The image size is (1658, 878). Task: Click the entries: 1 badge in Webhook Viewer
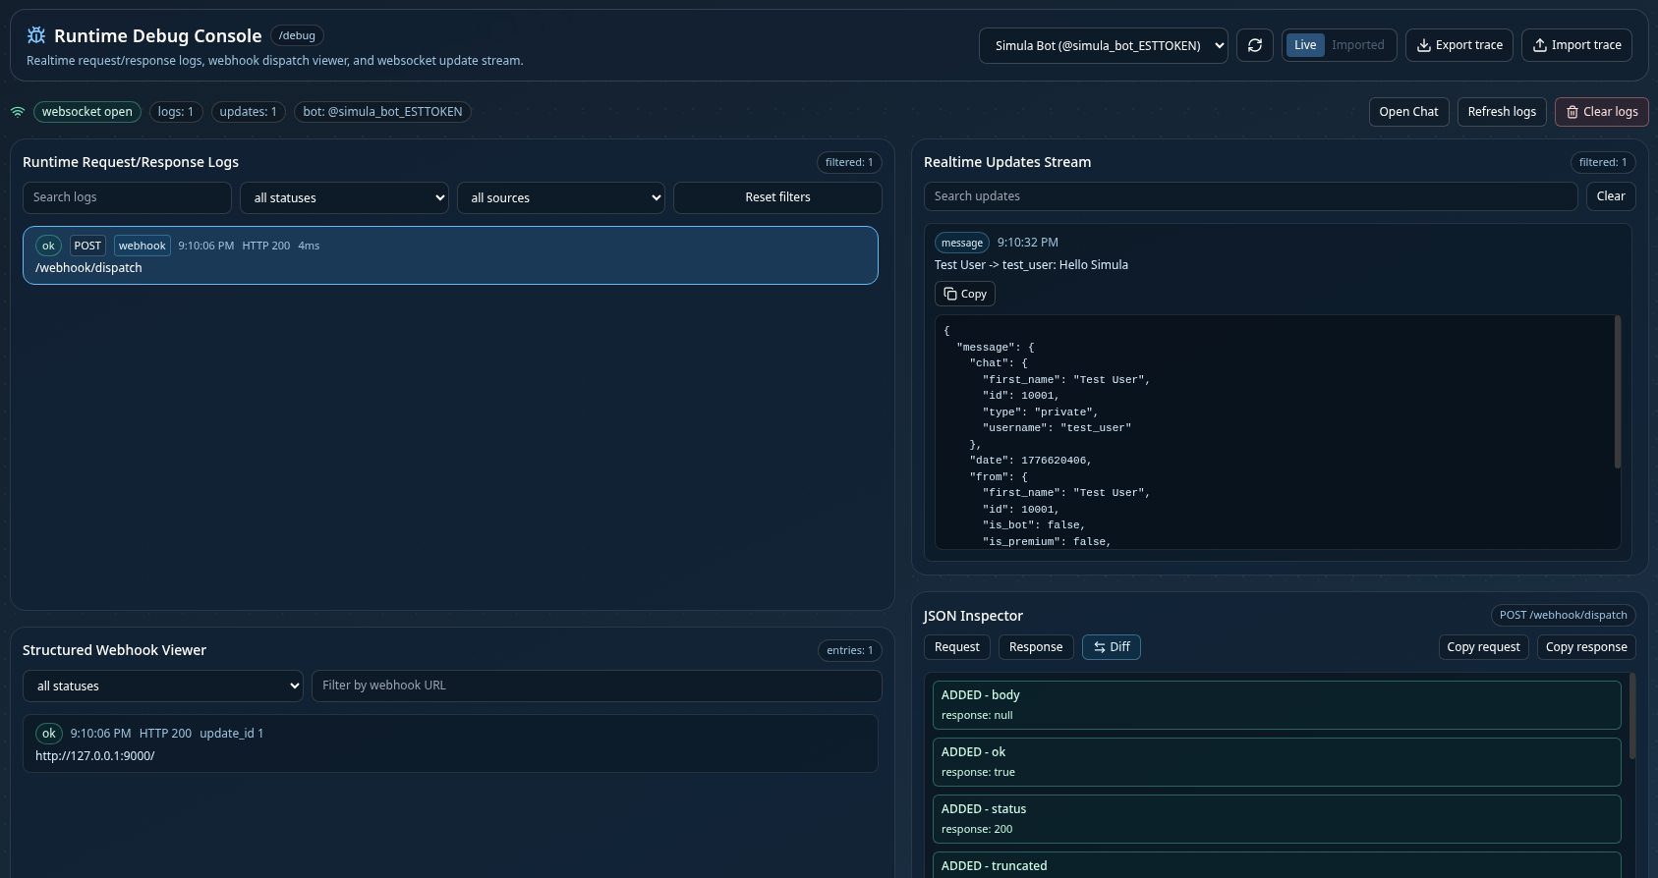pos(849,650)
